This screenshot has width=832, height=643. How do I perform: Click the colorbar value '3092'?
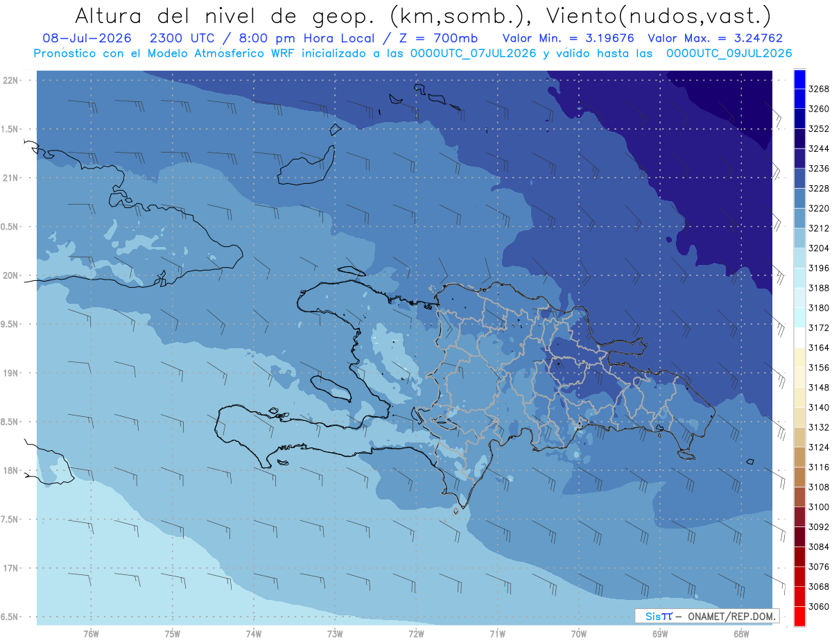(x=819, y=527)
